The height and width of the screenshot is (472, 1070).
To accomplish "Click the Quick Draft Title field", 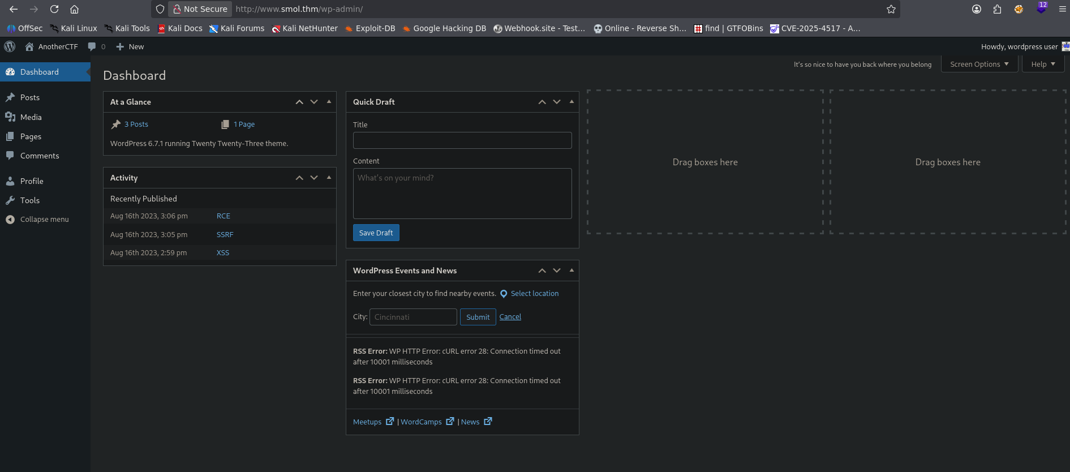I will [x=462, y=140].
